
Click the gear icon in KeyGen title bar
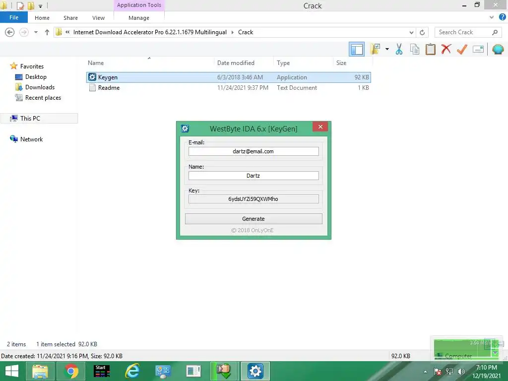click(185, 128)
